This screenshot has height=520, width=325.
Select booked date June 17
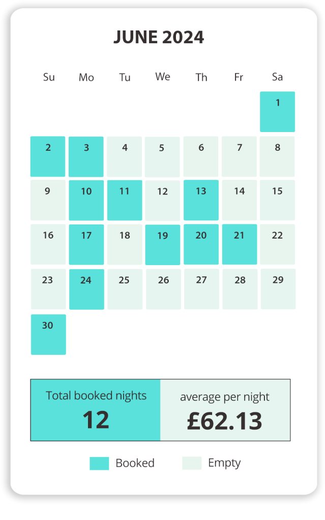click(x=86, y=244)
